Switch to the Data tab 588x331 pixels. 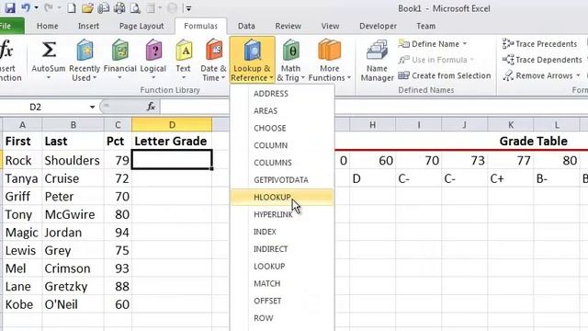point(246,26)
